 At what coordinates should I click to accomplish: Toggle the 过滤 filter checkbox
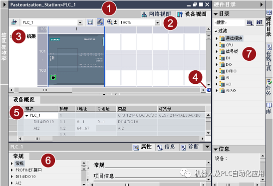click(216, 31)
